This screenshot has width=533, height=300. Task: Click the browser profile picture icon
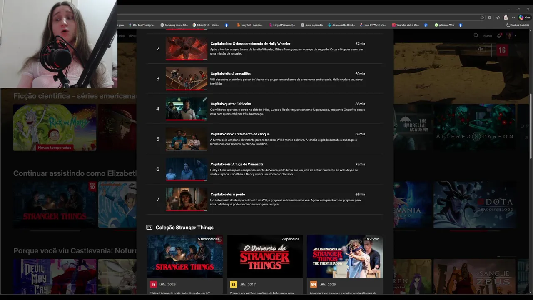click(x=506, y=17)
